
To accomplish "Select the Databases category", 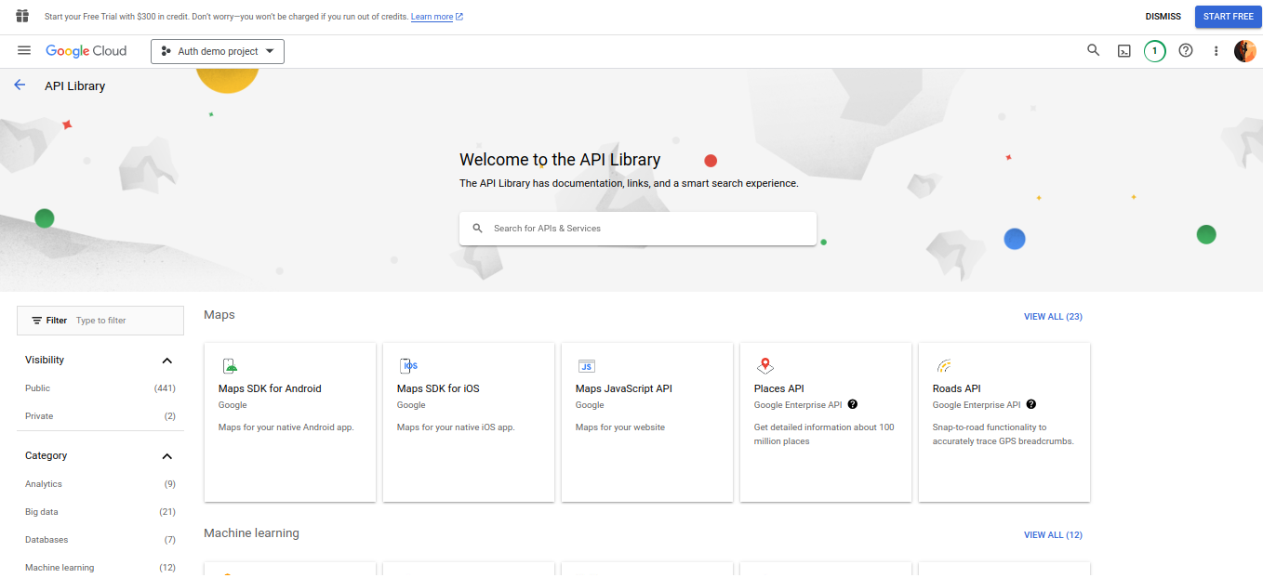I will pyautogui.click(x=100, y=540).
